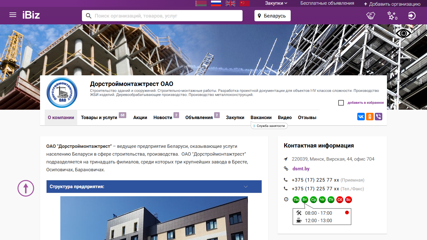
Task: Open the Товары и услуги tab
Action: point(99,117)
